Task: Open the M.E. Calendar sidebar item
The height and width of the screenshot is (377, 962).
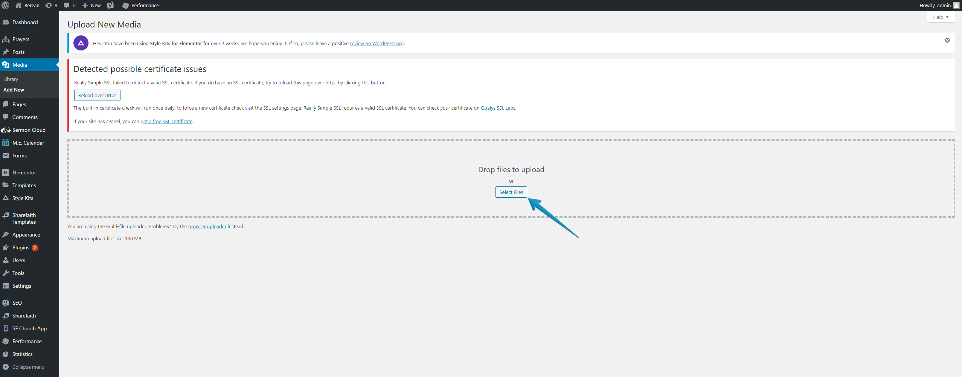Action: tap(28, 143)
